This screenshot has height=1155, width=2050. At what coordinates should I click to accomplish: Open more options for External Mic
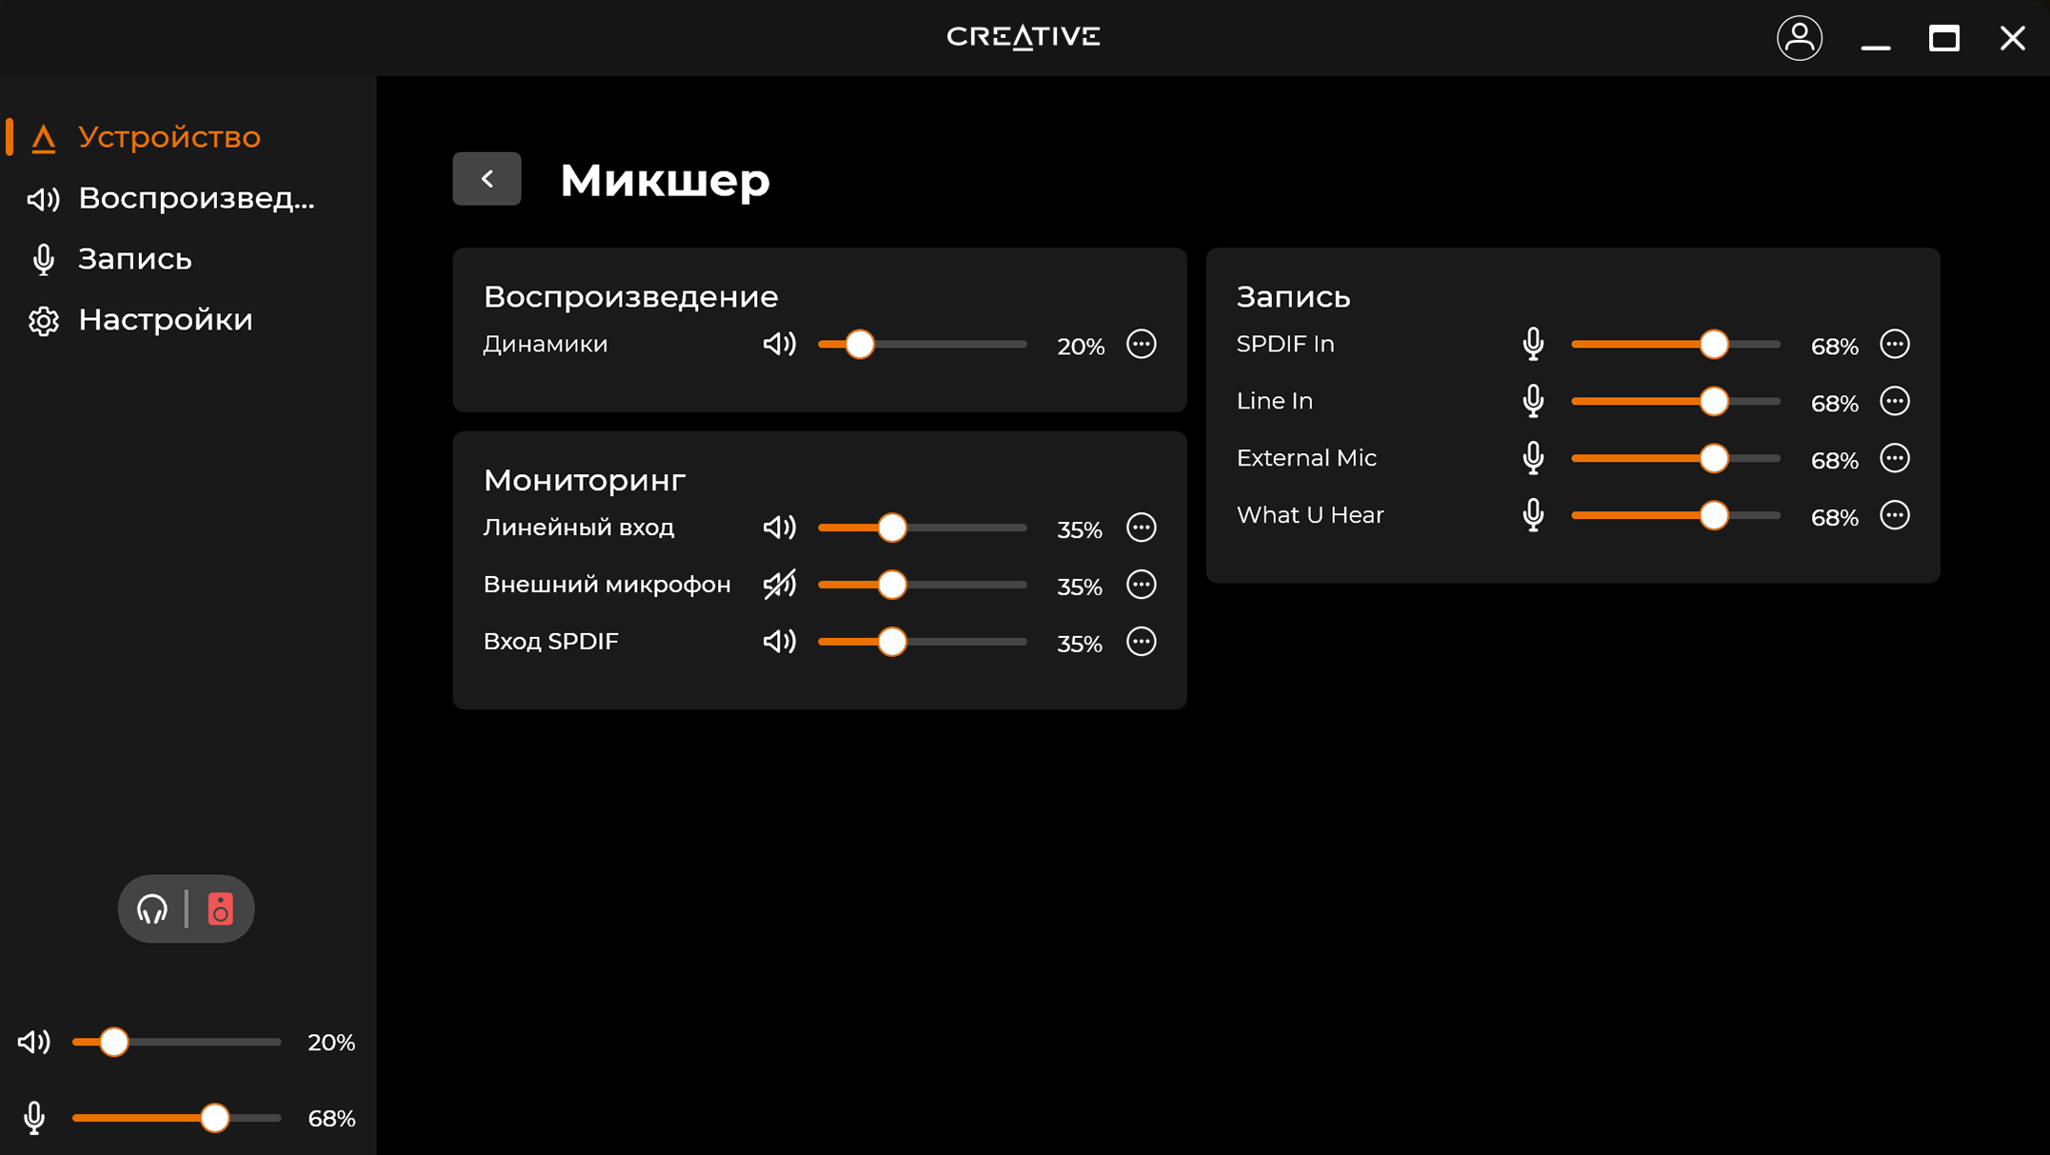point(1894,458)
